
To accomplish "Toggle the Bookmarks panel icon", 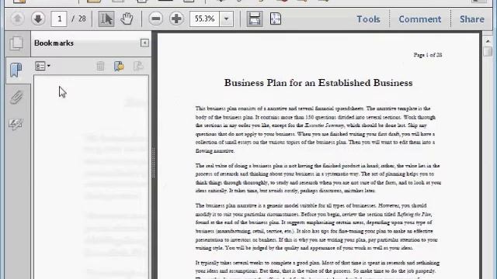I will point(16,70).
